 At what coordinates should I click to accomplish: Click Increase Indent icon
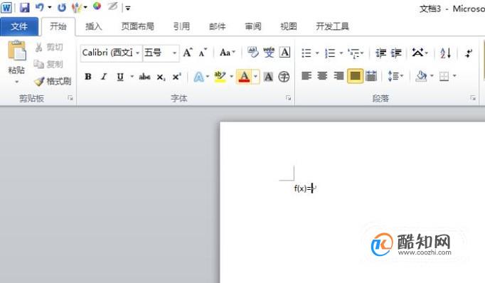coord(396,53)
